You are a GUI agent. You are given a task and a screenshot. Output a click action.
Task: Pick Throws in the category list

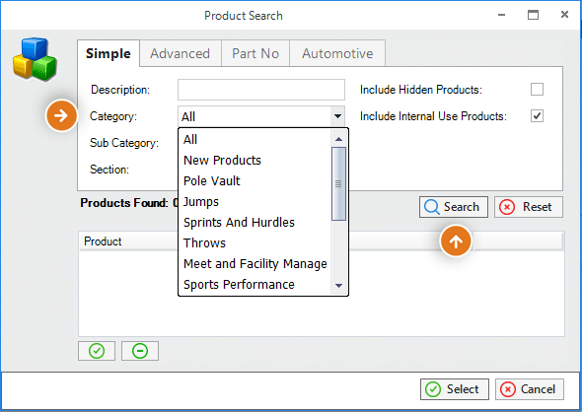tap(204, 242)
